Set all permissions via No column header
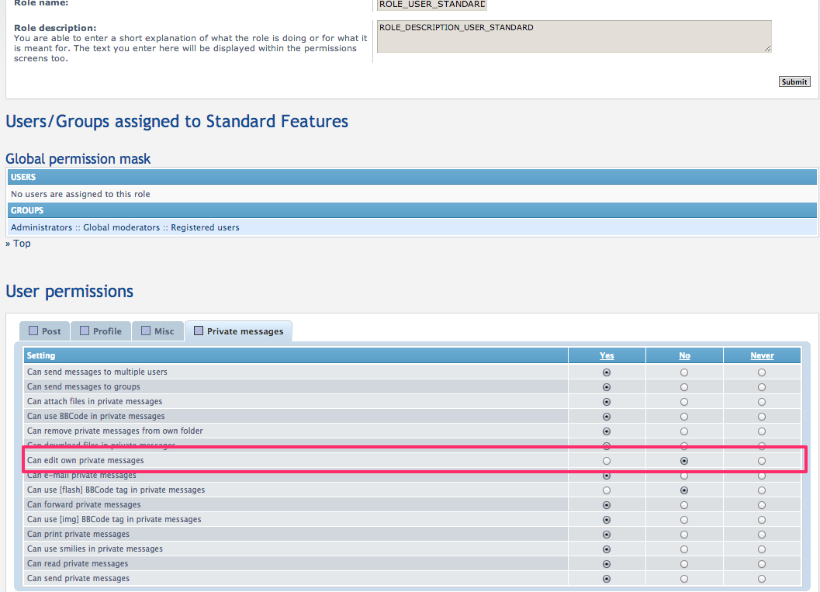820x592 pixels. pos(684,355)
